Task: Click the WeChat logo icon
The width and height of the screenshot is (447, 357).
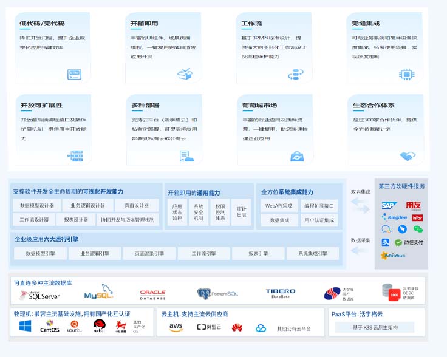Action: pyautogui.click(x=418, y=229)
